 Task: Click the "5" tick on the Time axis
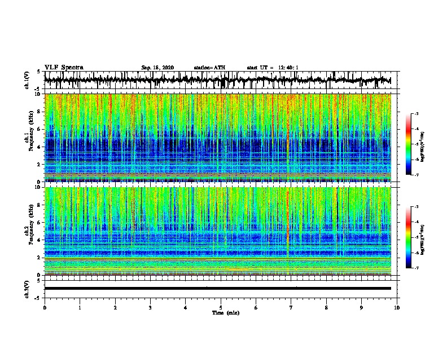[x=221, y=308]
